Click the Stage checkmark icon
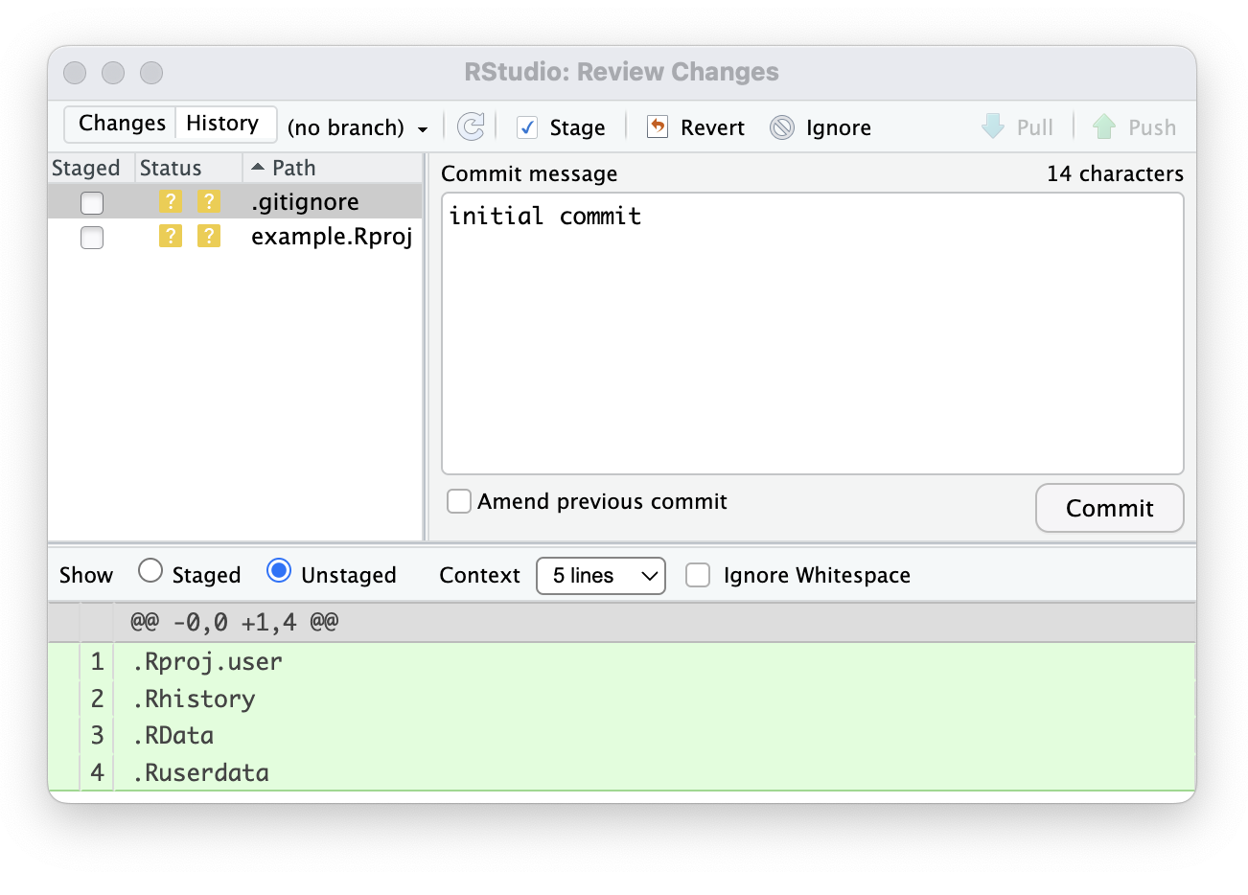 (527, 127)
